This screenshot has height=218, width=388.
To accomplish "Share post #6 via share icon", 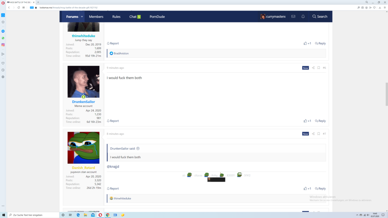I will pyautogui.click(x=313, y=68).
